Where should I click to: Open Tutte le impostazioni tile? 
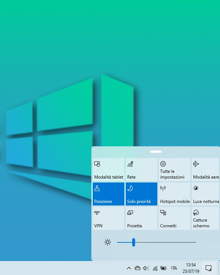tap(174, 170)
